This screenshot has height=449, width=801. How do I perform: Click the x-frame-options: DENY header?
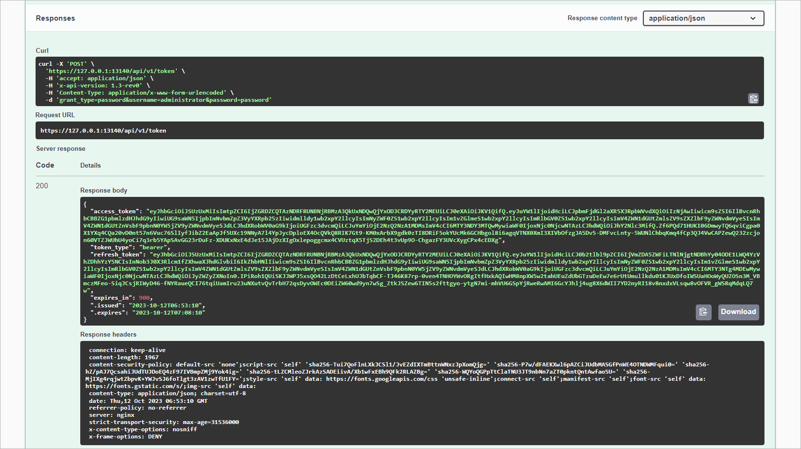(x=125, y=437)
